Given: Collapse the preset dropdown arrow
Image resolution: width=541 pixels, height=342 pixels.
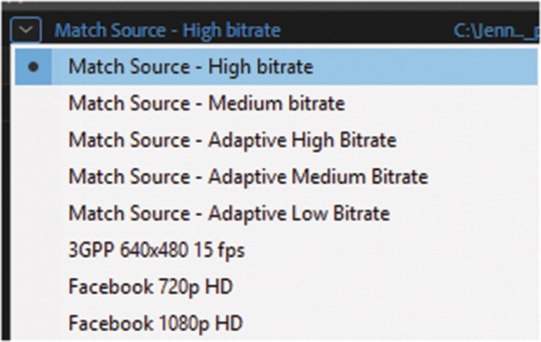Looking at the screenshot, I should click(x=25, y=32).
